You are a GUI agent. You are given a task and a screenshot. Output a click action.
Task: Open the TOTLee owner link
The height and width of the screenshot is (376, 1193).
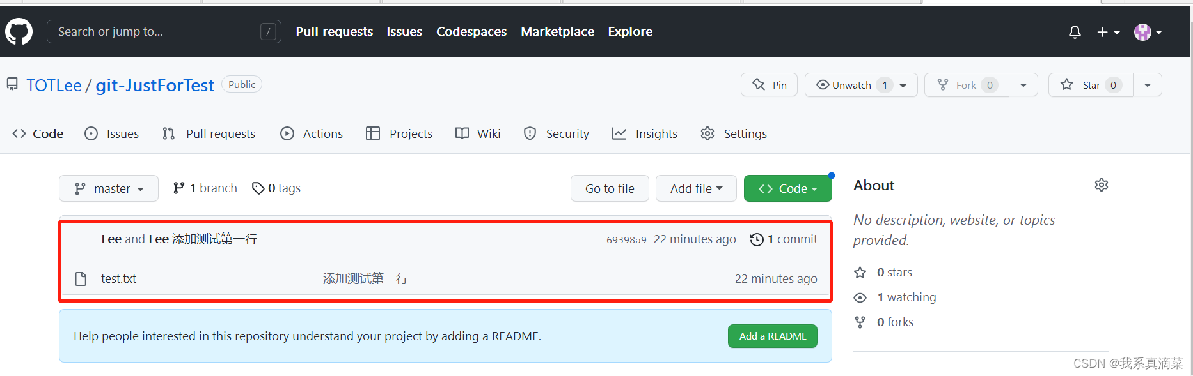pyautogui.click(x=54, y=86)
